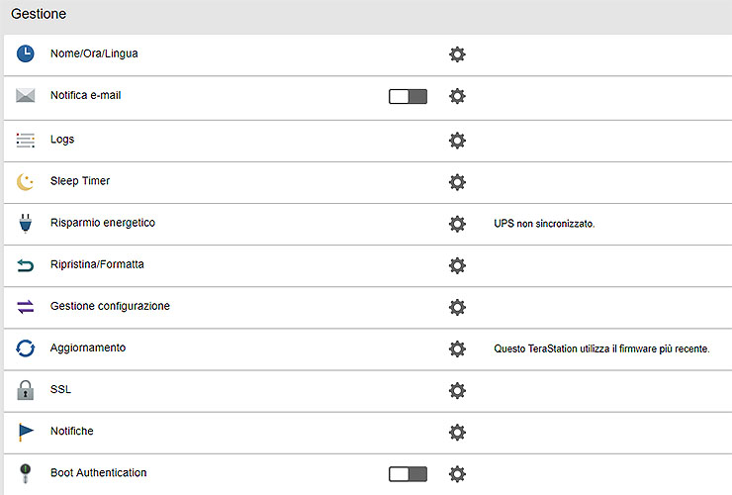Viewport: 732px width, 495px height.
Task: Click the Gestione configurazione label
Action: 110,307
